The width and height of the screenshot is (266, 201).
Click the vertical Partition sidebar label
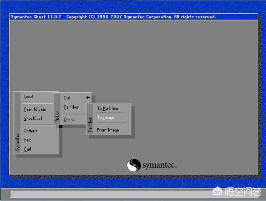click(90, 124)
